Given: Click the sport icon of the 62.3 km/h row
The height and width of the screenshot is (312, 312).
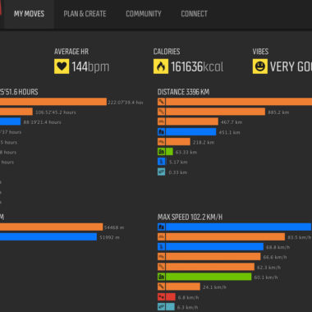Looking at the screenshot, I should click(161, 267).
